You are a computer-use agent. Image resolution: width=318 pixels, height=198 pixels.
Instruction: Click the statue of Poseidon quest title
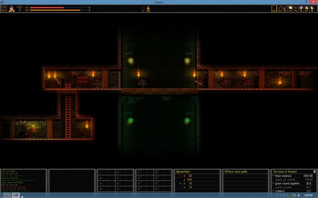pyautogui.click(x=285, y=172)
